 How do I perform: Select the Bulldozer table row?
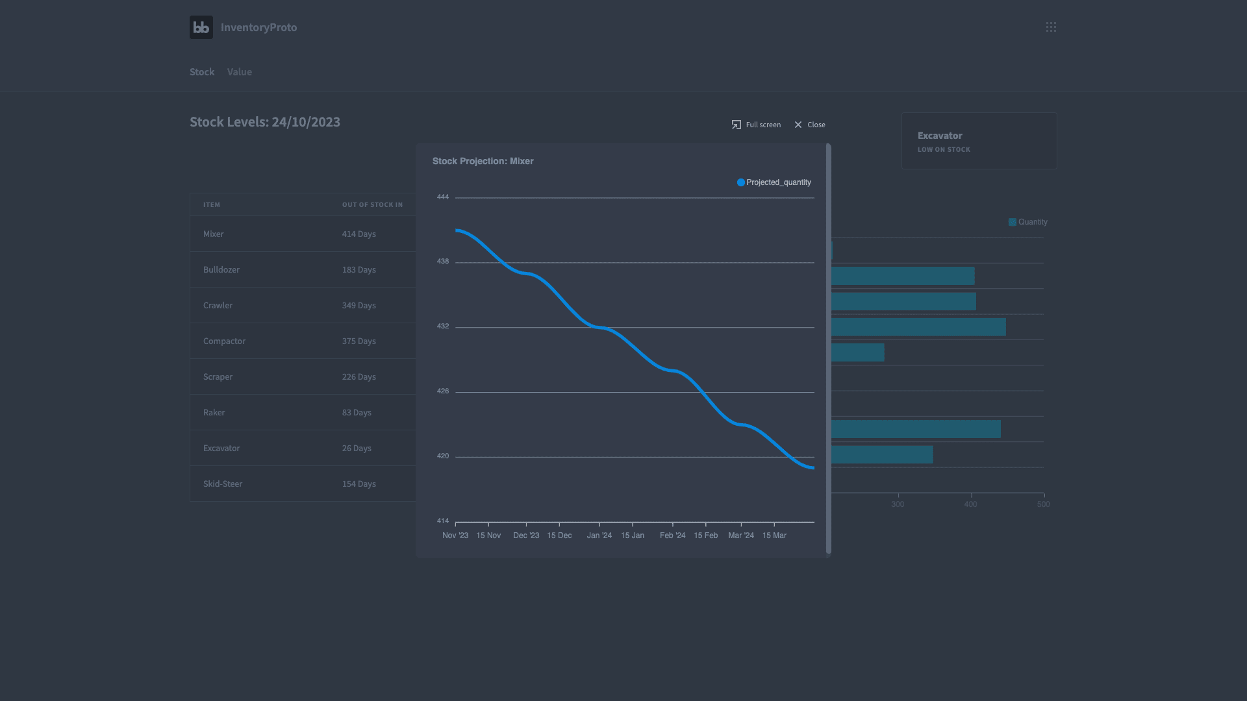tap(303, 269)
